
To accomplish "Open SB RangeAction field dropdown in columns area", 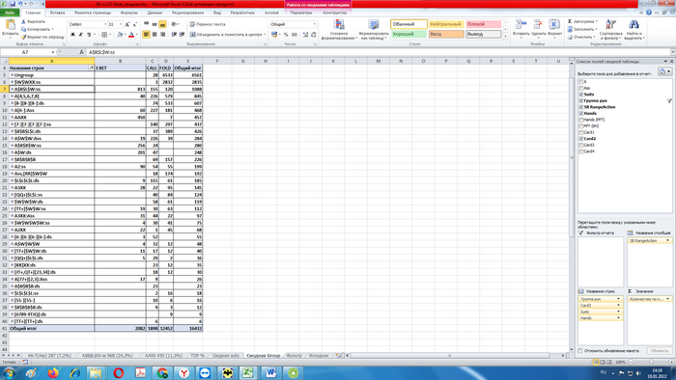I will (668, 240).
